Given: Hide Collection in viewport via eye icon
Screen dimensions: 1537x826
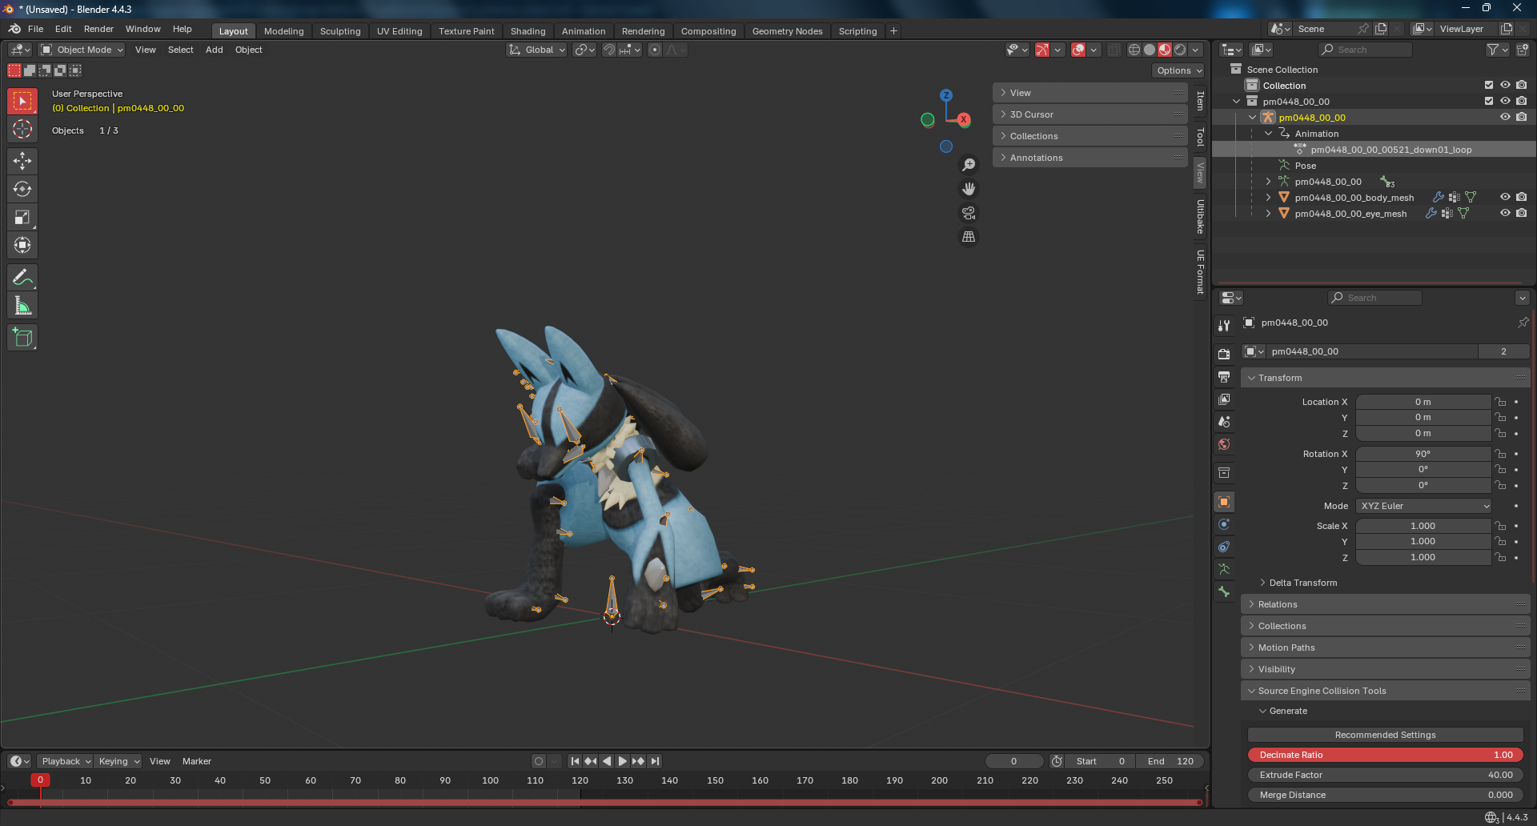Looking at the screenshot, I should click(1505, 85).
